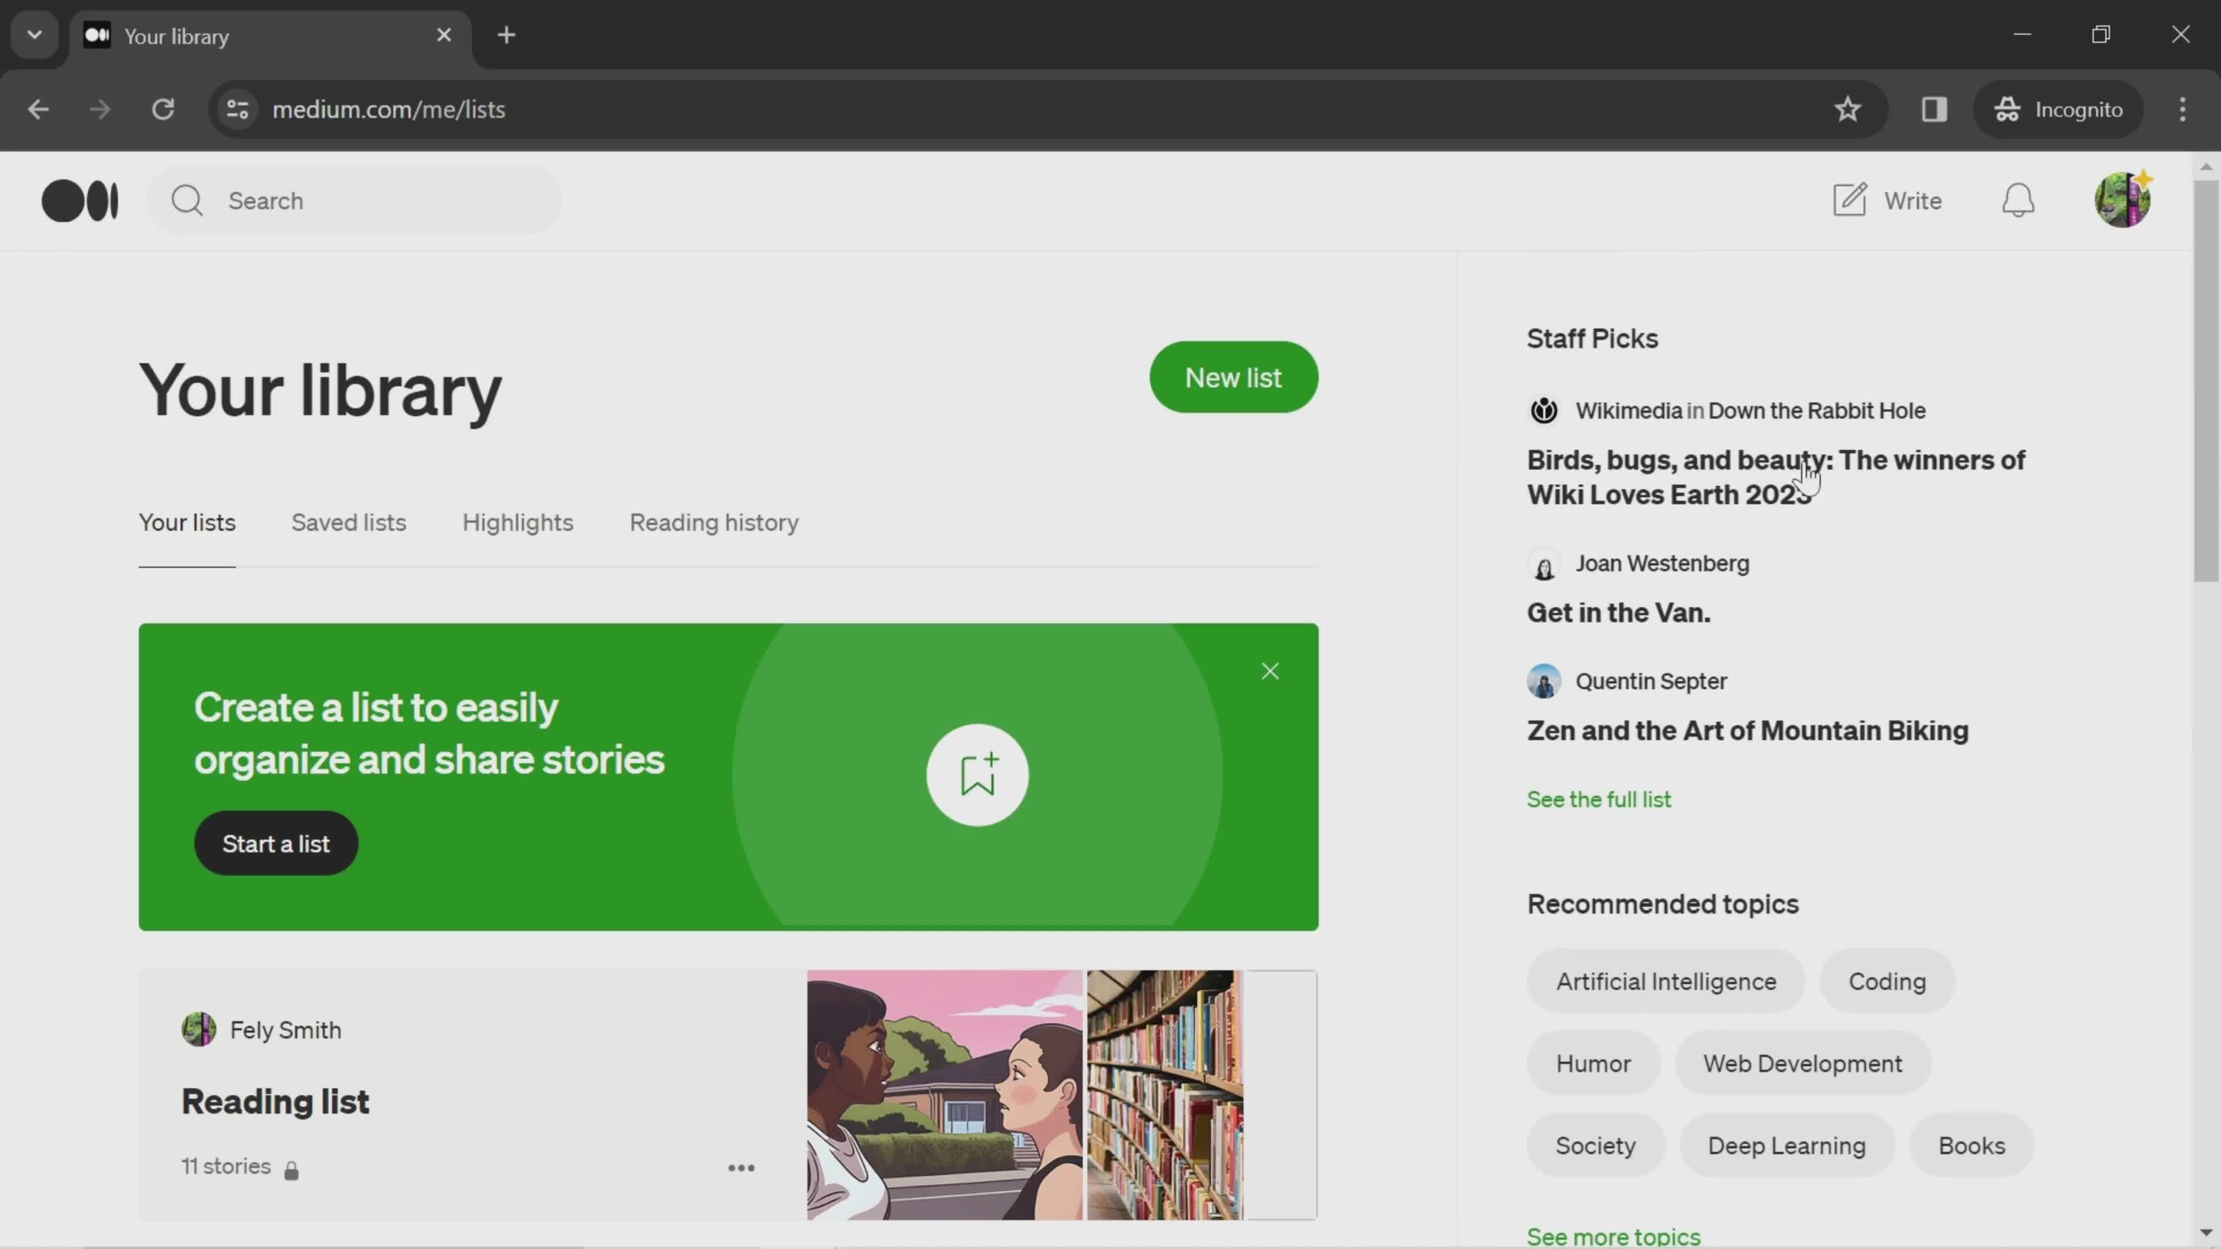Select the Coding topic tag
2221x1249 pixels.
[x=1887, y=982]
